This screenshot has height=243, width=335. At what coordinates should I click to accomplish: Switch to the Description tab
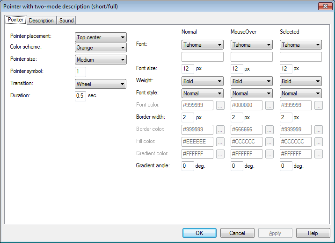[41, 21]
